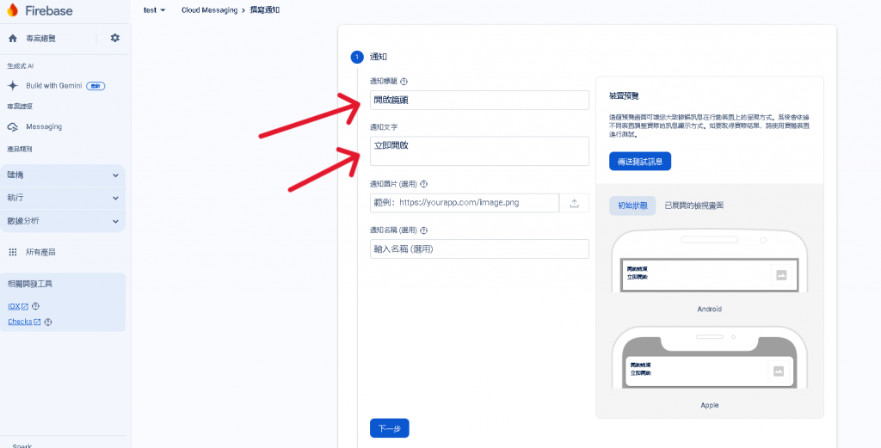Click the 通知文字 text area
Image resolution: width=881 pixels, height=448 pixels.
coord(479,151)
